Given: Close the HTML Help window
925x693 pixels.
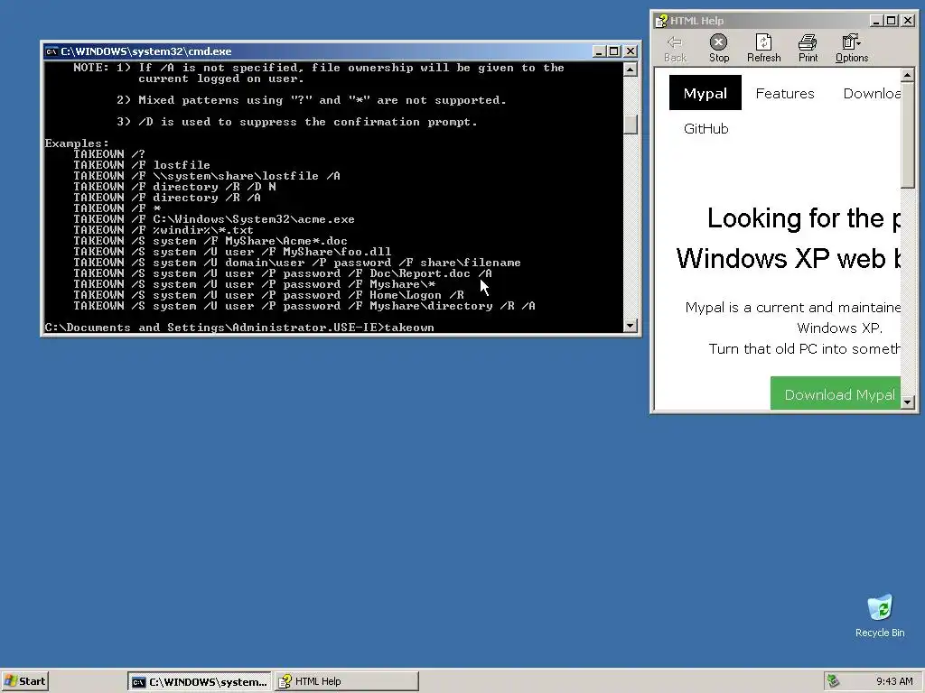Looking at the screenshot, I should 907,21.
